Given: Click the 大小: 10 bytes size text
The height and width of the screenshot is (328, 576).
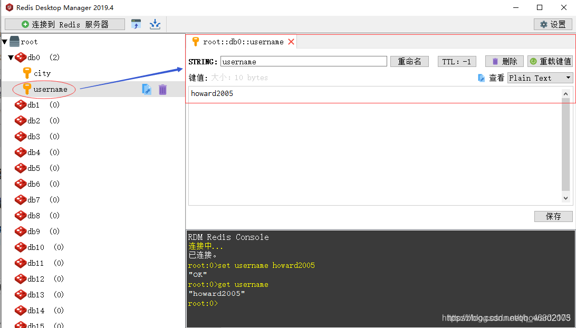Looking at the screenshot, I should (239, 78).
